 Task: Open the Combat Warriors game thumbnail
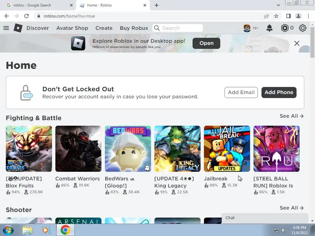pos(78,149)
